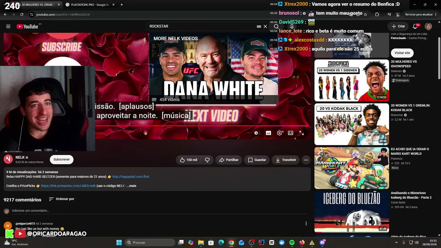Subscribe to NELK with the Subscrever button
Viewport: 441px width, 248px height.
pos(62,159)
